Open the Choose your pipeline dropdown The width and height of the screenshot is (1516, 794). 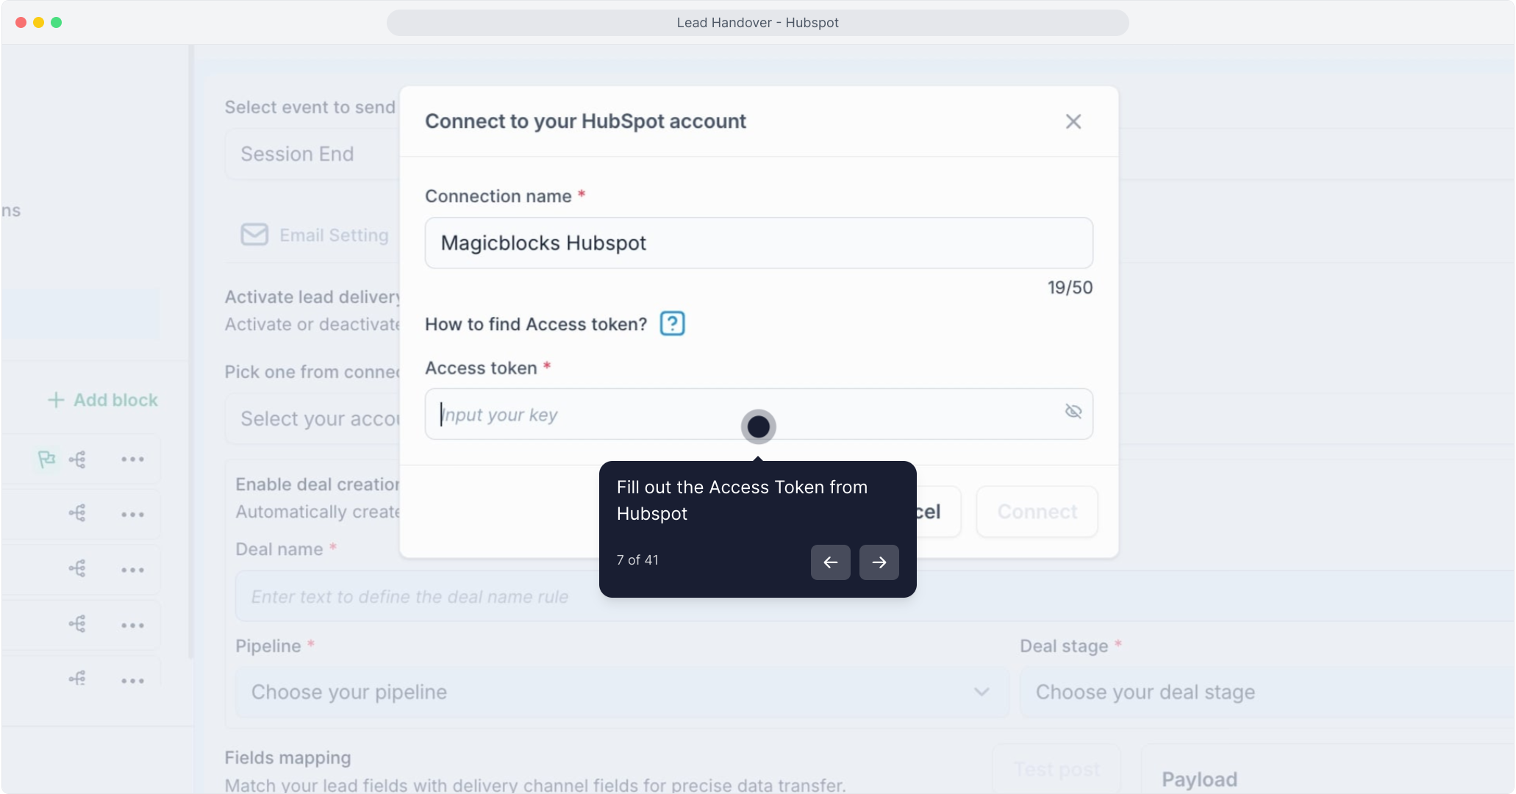(x=621, y=693)
